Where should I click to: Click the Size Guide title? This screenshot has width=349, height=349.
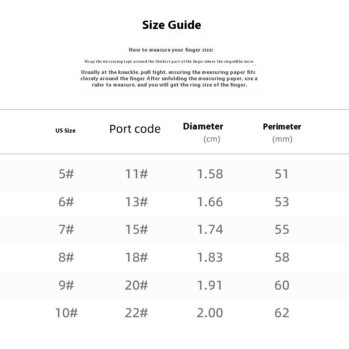[x=171, y=25]
